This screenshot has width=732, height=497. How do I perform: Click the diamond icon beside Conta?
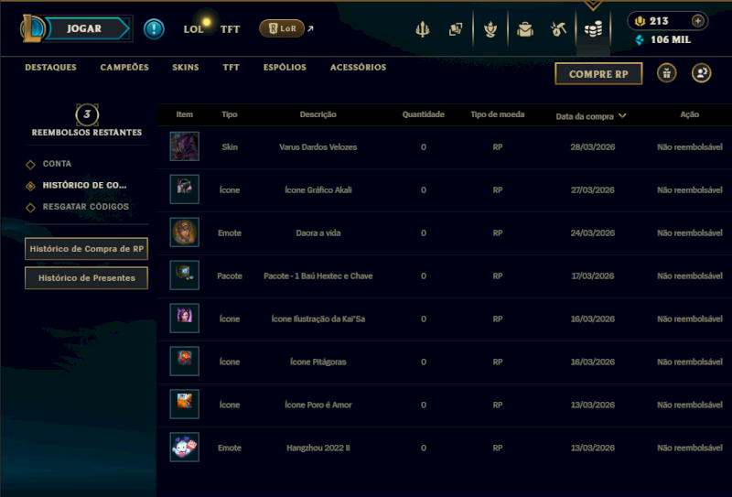(31, 165)
